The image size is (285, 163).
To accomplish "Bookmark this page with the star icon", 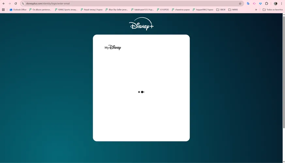I will coord(240,4).
